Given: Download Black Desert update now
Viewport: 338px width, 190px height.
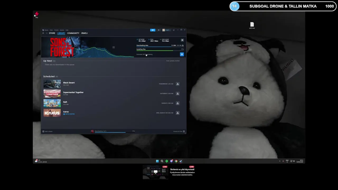Looking at the screenshot, I should [178, 84].
